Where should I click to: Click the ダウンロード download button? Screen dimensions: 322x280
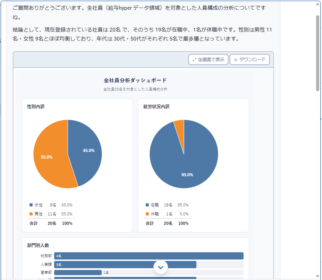249,60
